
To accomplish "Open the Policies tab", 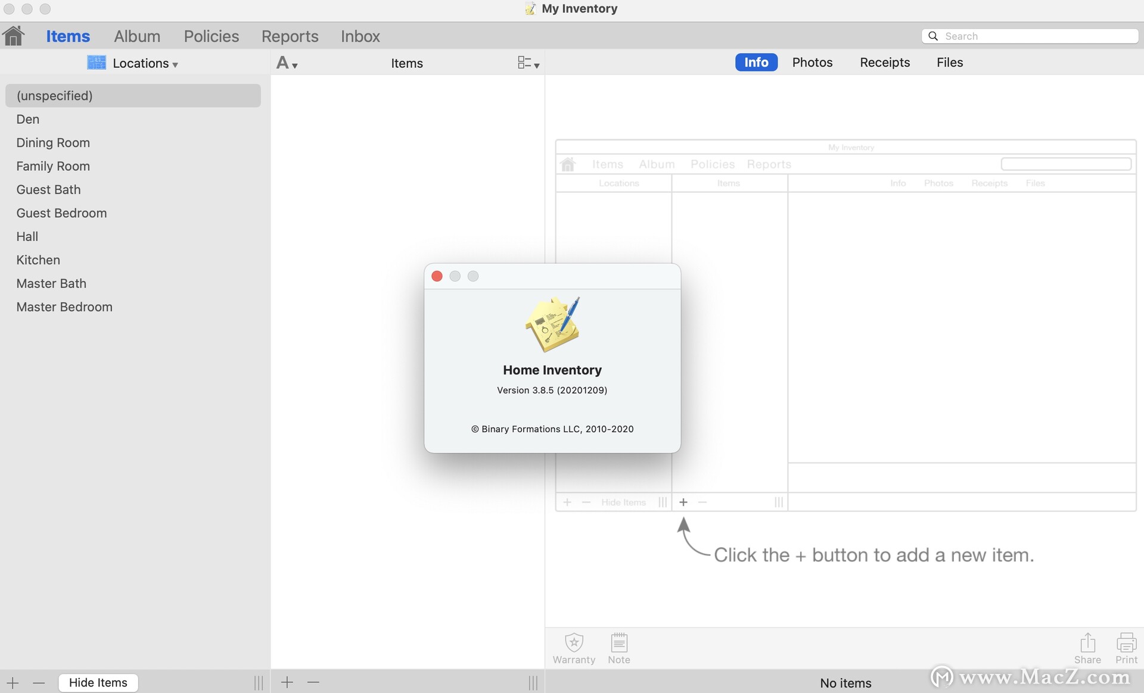I will 211,36.
